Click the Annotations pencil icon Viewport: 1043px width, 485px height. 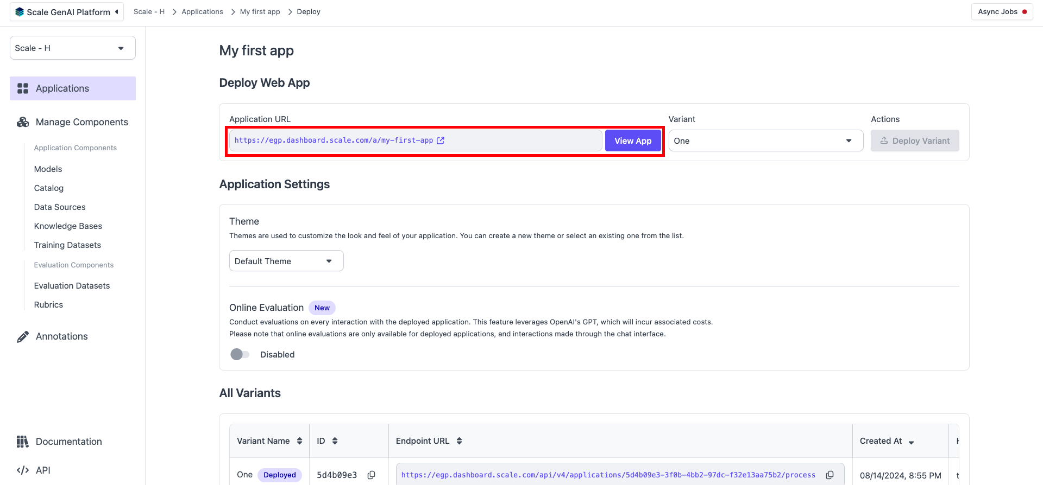(23, 336)
